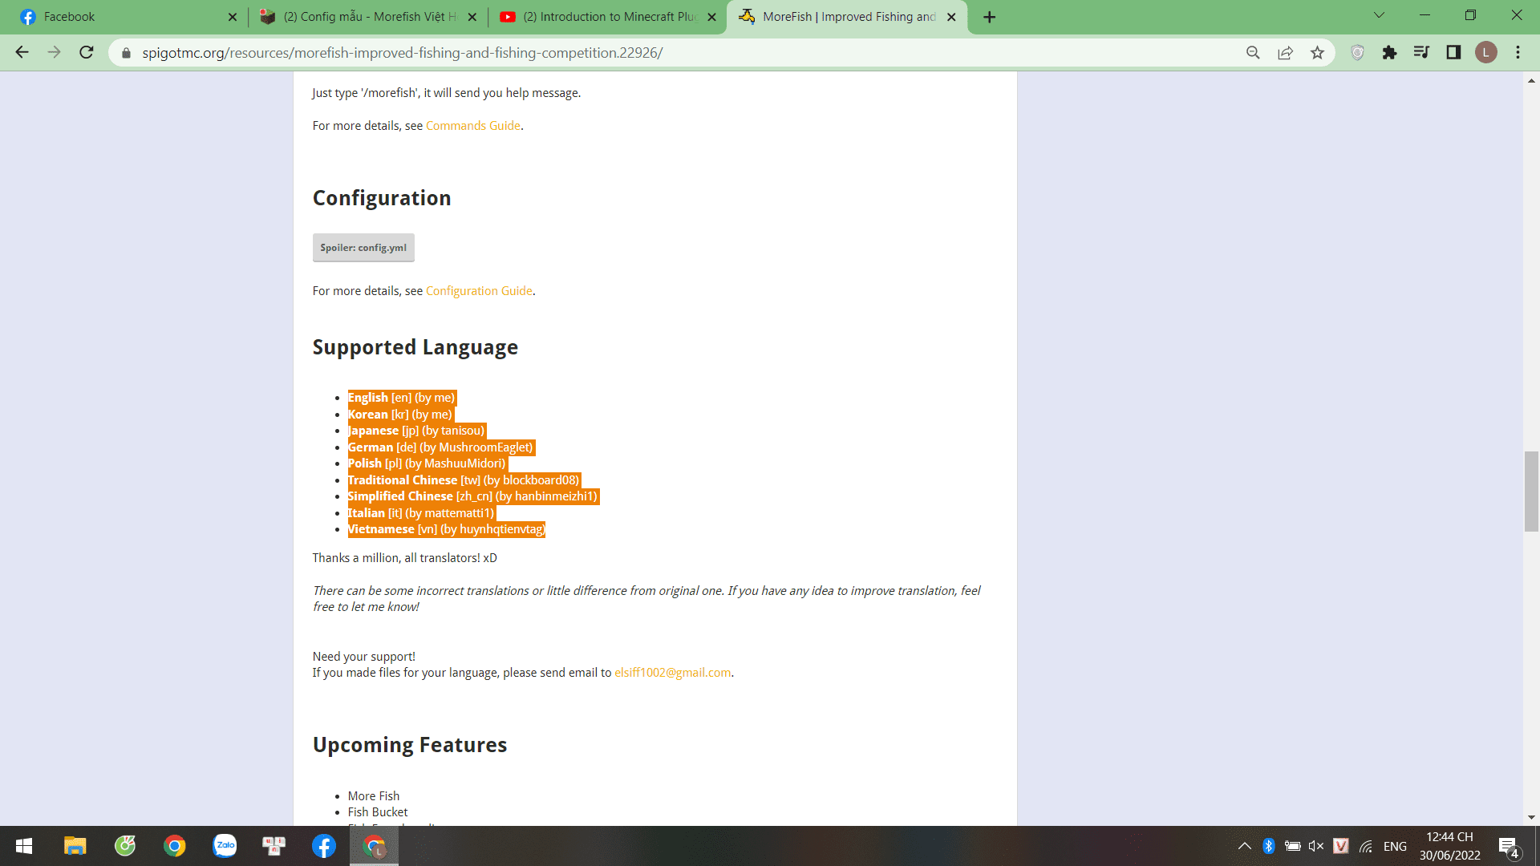Open the zoom magnifier icon in address bar
1540x866 pixels.
[1253, 53]
